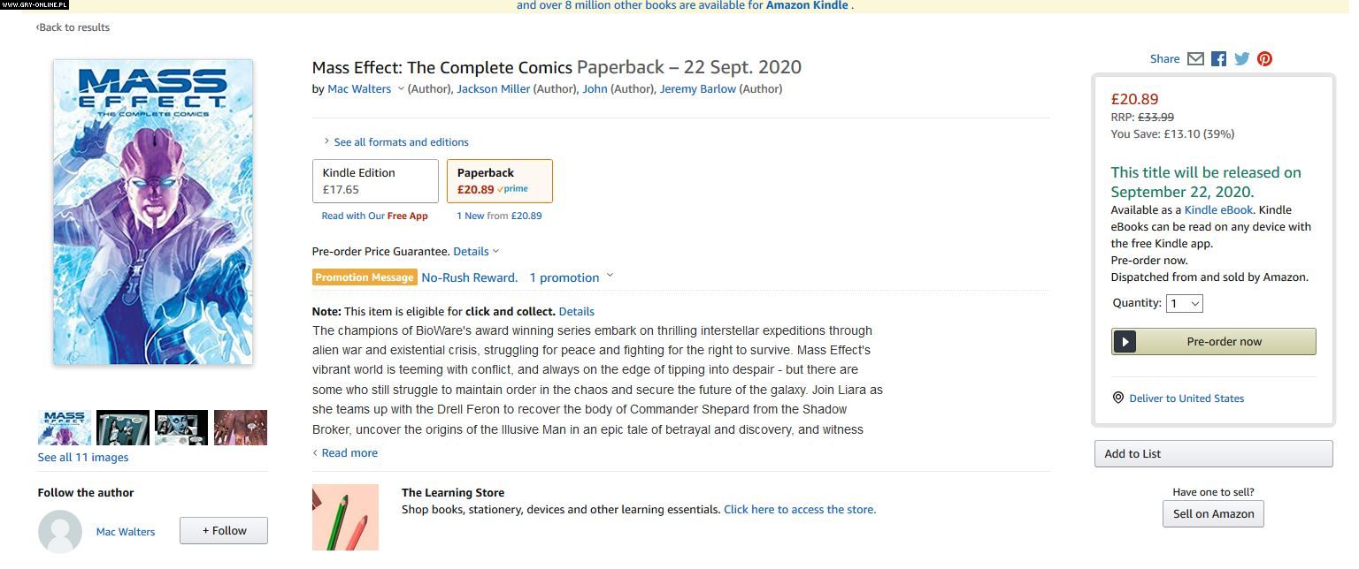Image resolution: width=1359 pixels, height=569 pixels.
Task: Click Mac Walters author avatar
Action: click(60, 531)
